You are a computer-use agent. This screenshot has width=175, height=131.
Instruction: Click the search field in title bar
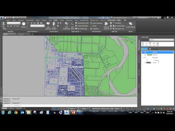click(121, 18)
